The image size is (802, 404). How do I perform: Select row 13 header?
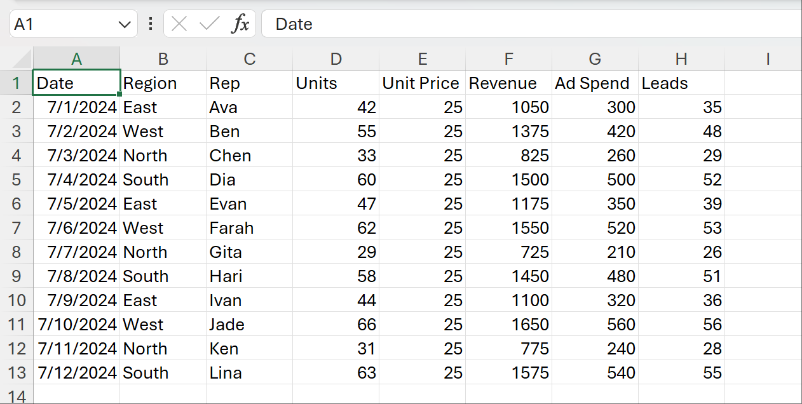click(17, 373)
